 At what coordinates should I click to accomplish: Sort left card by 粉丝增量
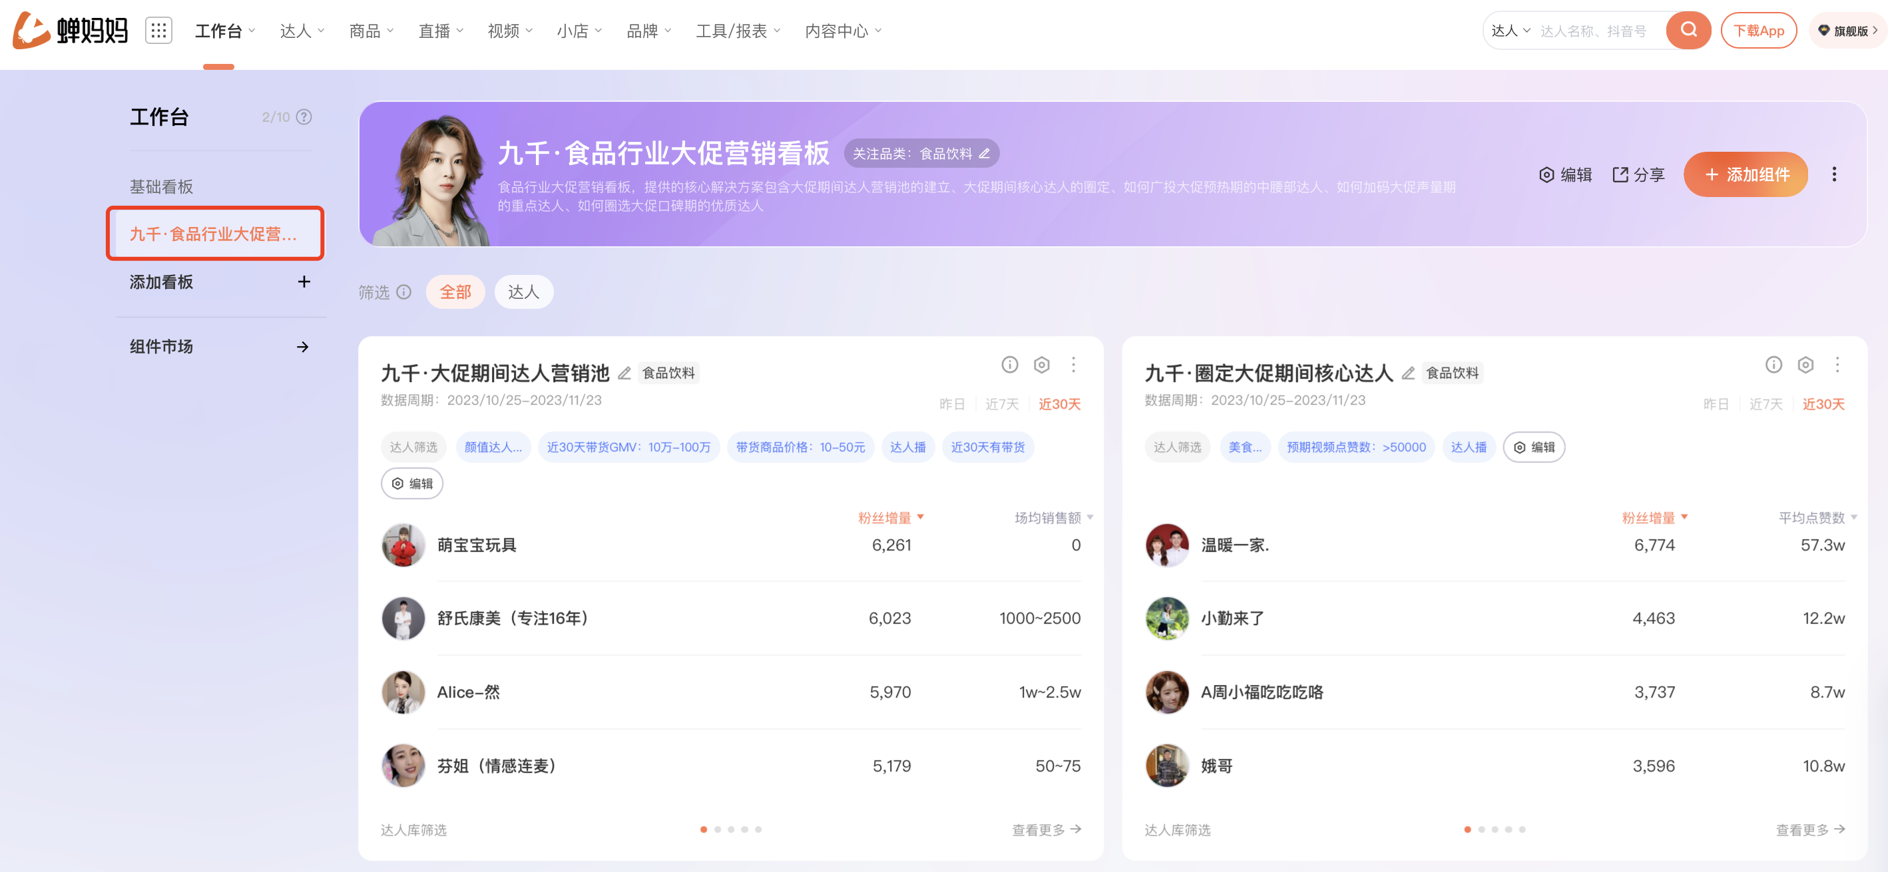pos(891,518)
